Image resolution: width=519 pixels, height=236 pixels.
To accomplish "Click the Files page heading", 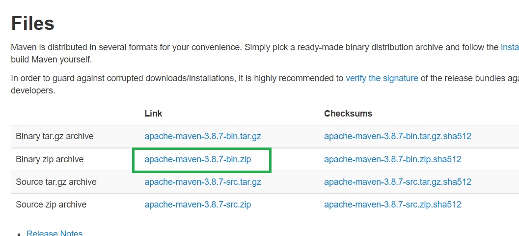I will pos(33,23).
